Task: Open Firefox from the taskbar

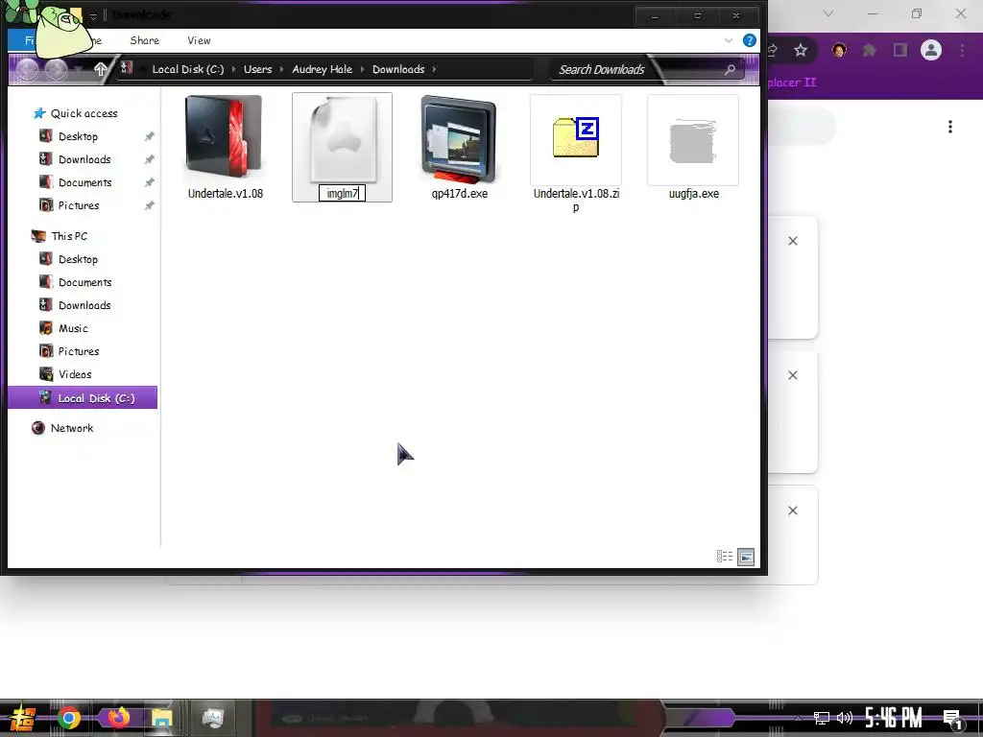Action: (x=117, y=718)
